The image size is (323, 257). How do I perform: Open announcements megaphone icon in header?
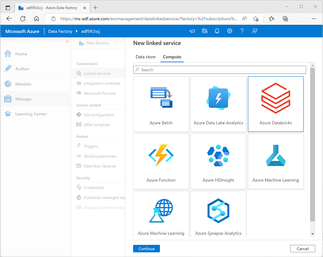coord(192,31)
